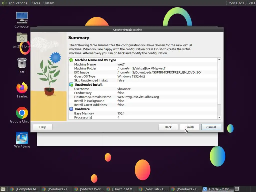Select the ISO Image path value
The width and height of the screenshot is (256, 192).
point(159,72)
